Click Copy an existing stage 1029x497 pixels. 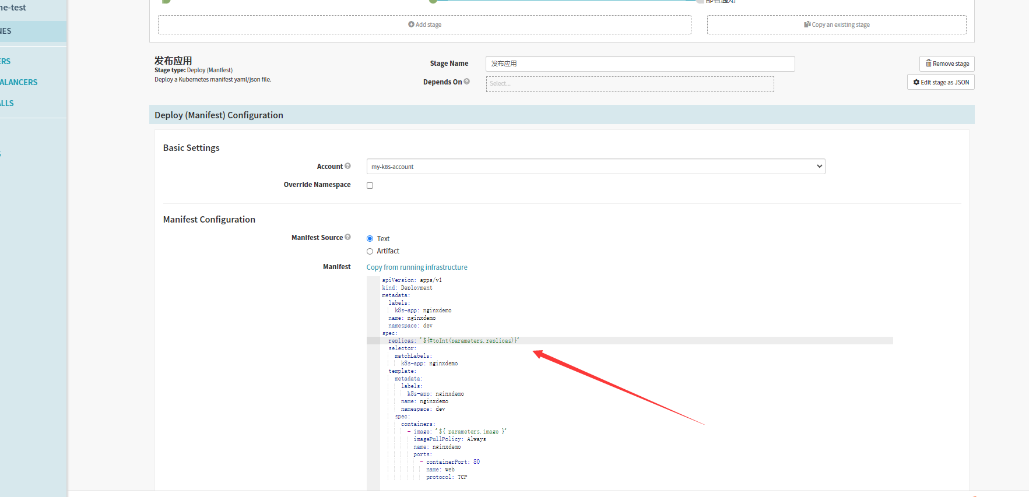tap(837, 24)
